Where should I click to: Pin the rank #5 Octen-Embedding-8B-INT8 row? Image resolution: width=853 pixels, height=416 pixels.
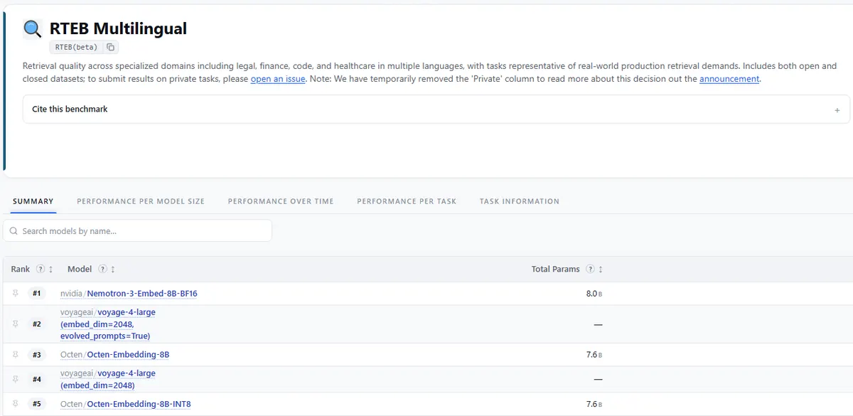(16, 403)
